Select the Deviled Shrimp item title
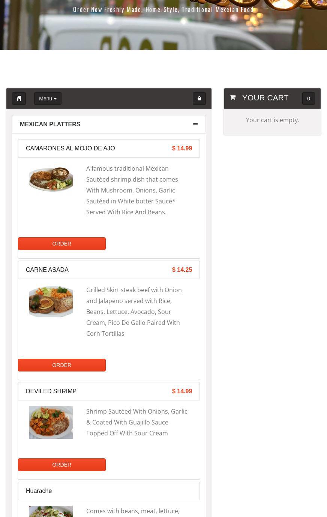Viewport: 327px width, 517px height. [x=51, y=391]
